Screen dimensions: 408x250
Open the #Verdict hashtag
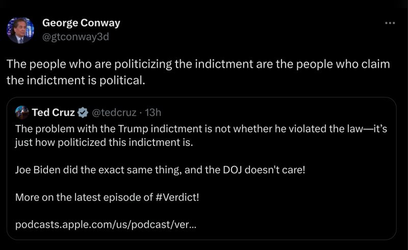click(177, 197)
